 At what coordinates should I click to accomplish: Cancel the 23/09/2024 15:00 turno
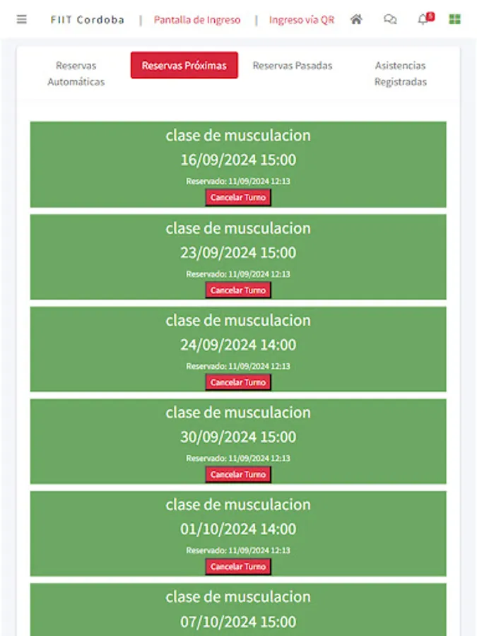click(239, 290)
